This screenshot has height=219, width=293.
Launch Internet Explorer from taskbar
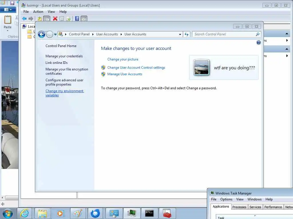[x=25, y=213]
